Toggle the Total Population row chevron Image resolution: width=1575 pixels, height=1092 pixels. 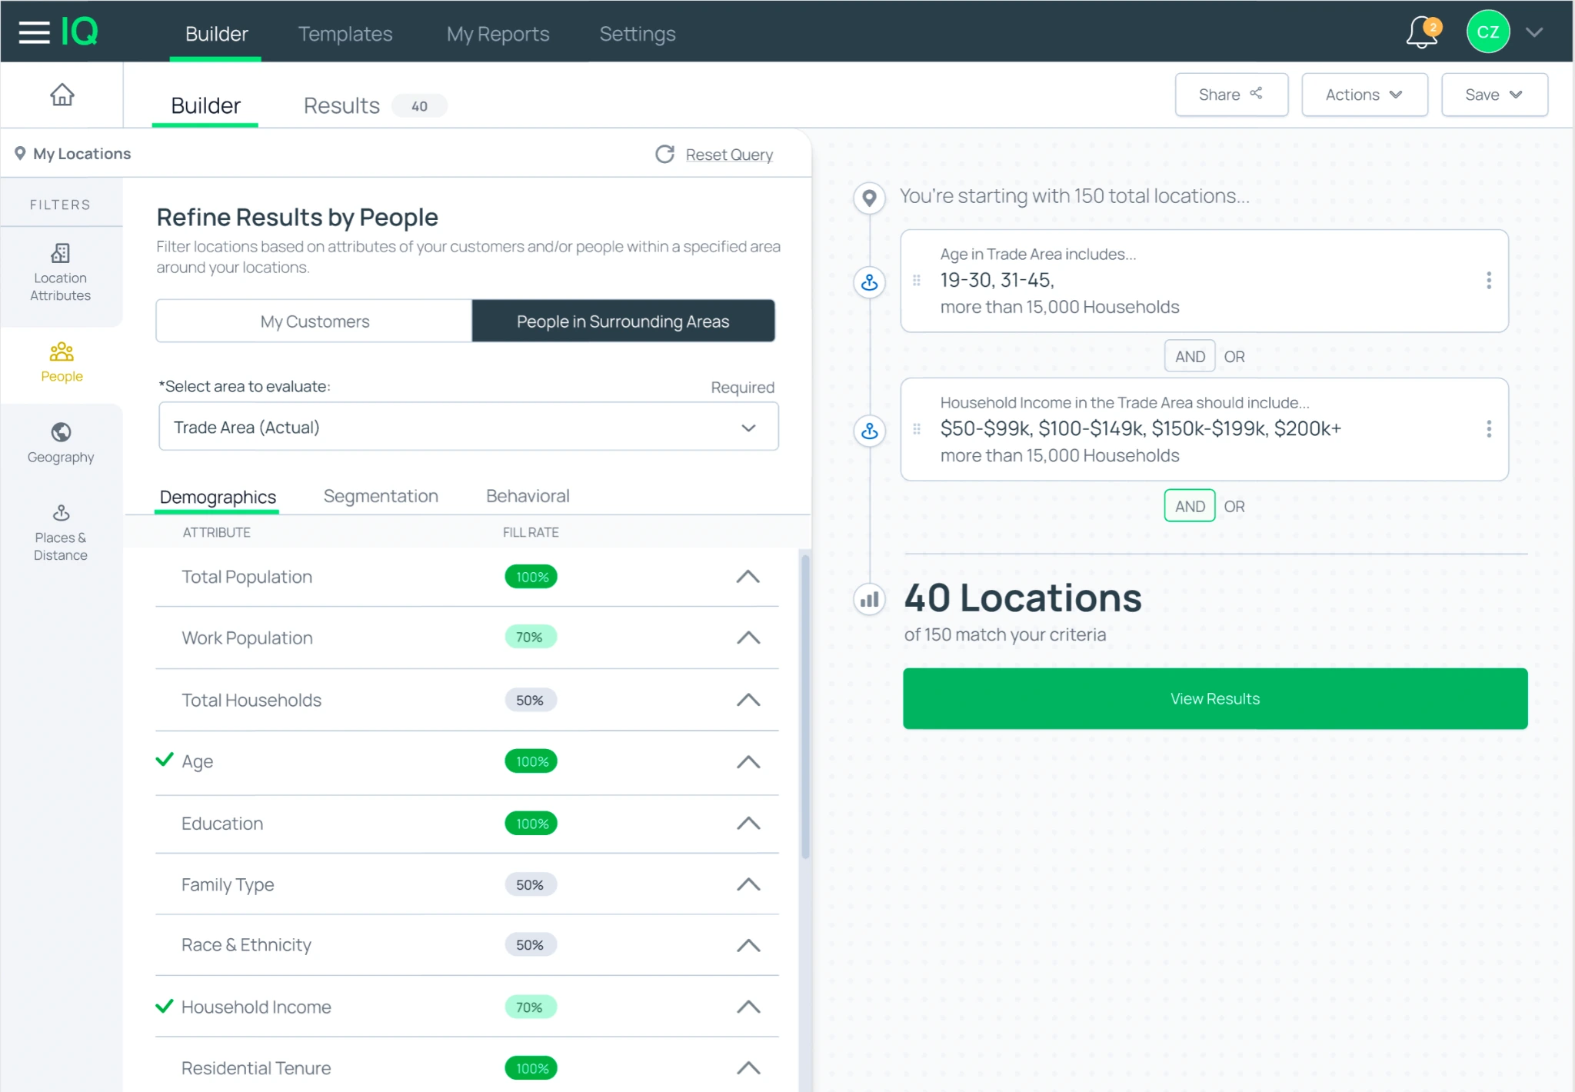click(x=748, y=577)
